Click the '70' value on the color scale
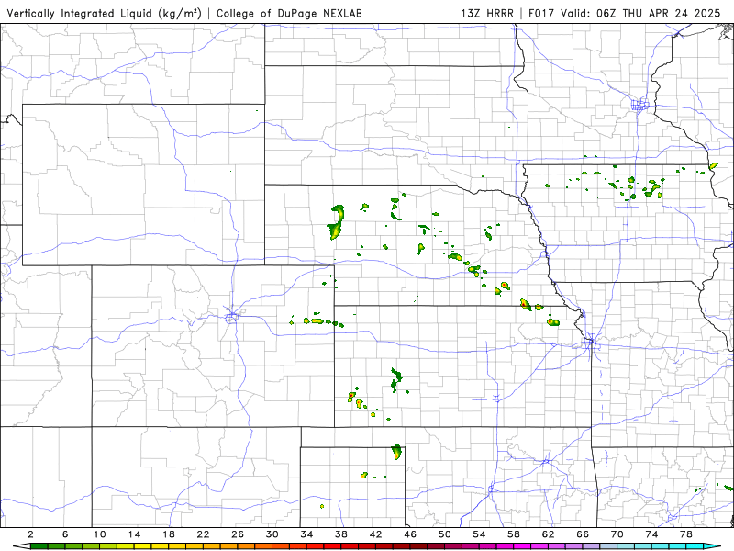The image size is (734, 551). pos(617,534)
